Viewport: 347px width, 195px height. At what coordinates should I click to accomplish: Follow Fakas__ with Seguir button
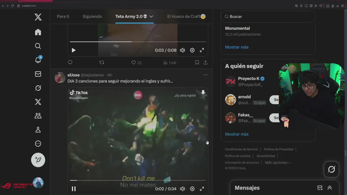274,118
